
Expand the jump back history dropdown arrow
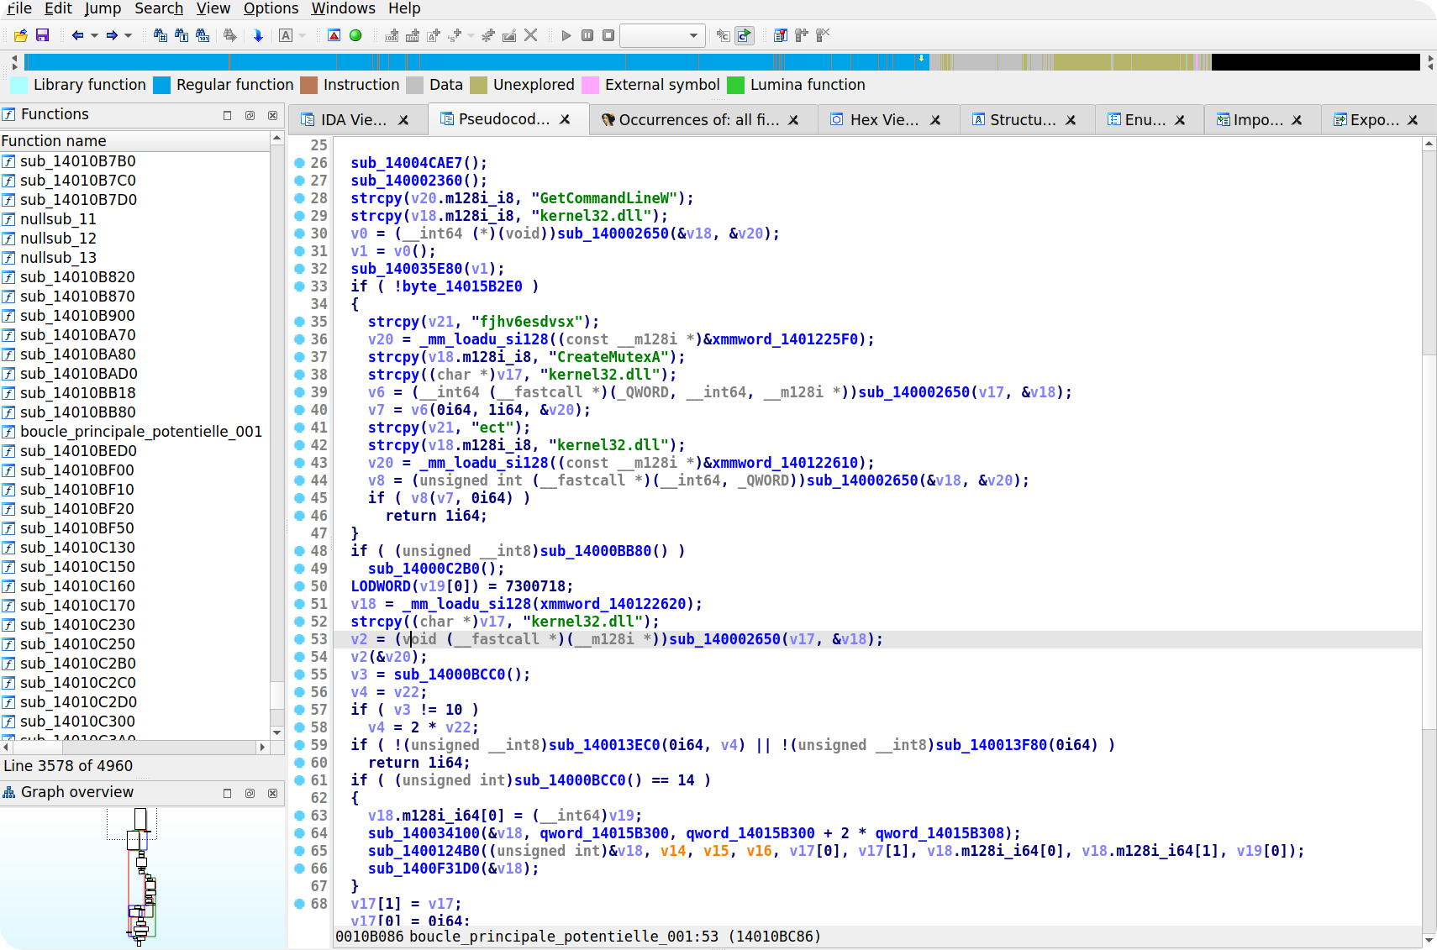(x=94, y=35)
